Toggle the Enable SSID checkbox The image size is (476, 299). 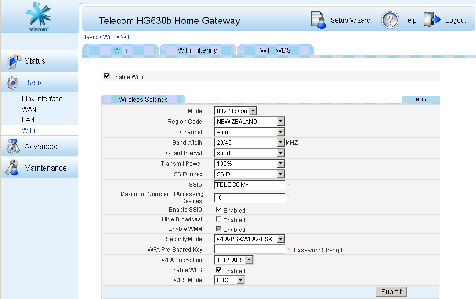click(219, 209)
